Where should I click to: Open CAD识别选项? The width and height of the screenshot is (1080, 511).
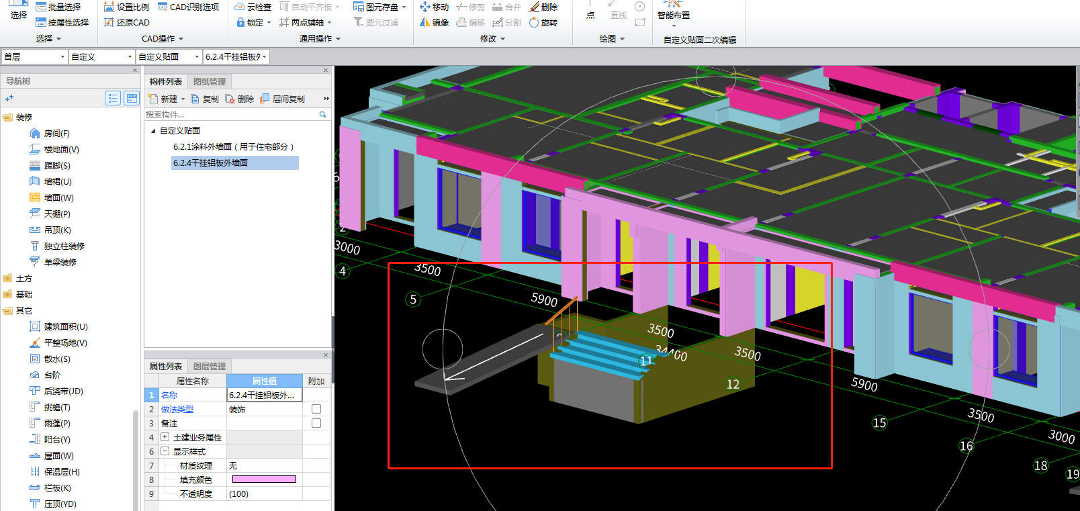[188, 7]
